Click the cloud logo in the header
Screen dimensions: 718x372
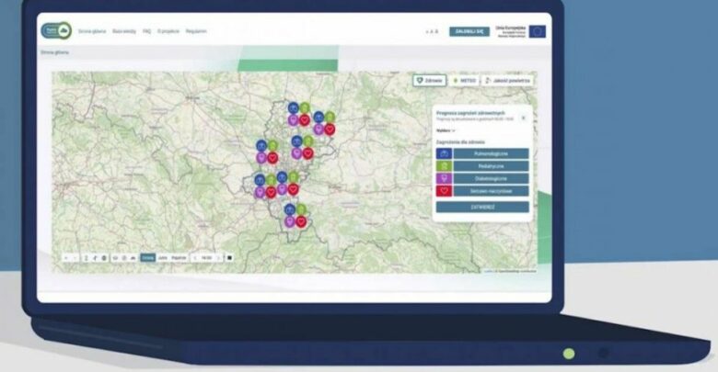pyautogui.click(x=56, y=30)
